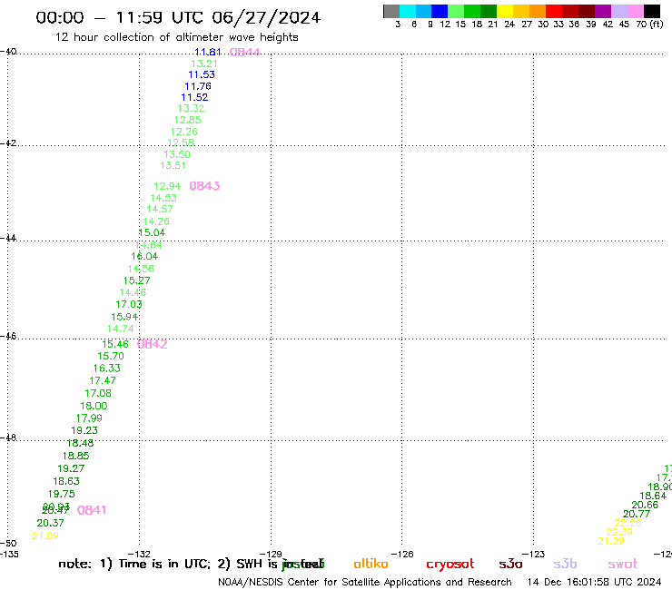Click the s3a legend label
The width and height of the screenshot is (672, 590).
510,565
